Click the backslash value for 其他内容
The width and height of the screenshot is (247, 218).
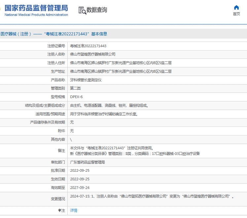pyautogui.click(x=71, y=140)
